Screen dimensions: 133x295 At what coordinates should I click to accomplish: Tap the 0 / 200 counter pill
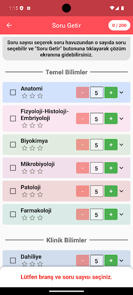[x=119, y=25]
